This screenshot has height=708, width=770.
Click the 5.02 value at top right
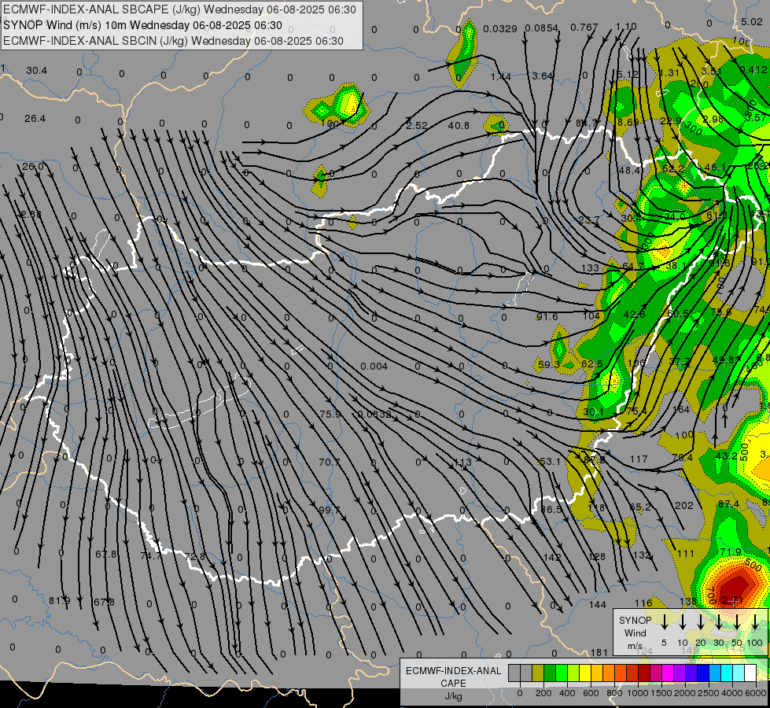752,21
